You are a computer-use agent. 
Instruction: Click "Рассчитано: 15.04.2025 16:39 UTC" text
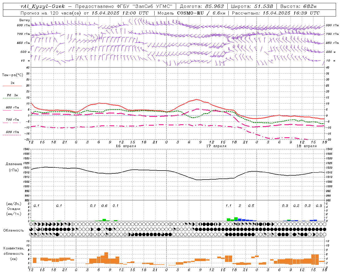276,13
